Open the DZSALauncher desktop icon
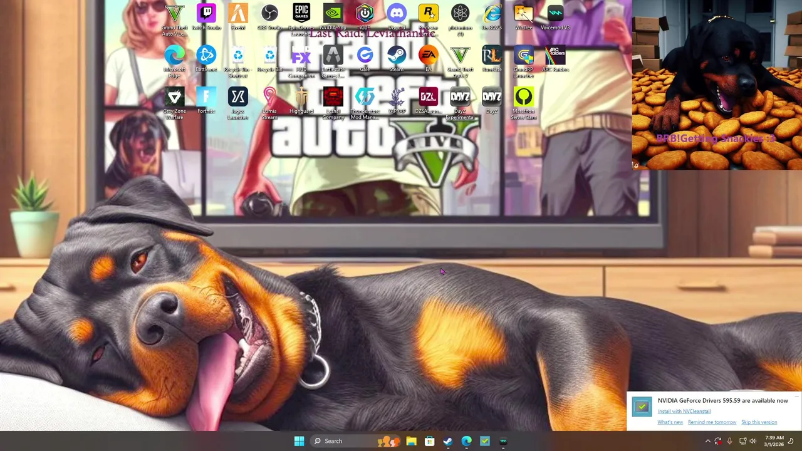Image resolution: width=802 pixels, height=451 pixels. point(428,100)
